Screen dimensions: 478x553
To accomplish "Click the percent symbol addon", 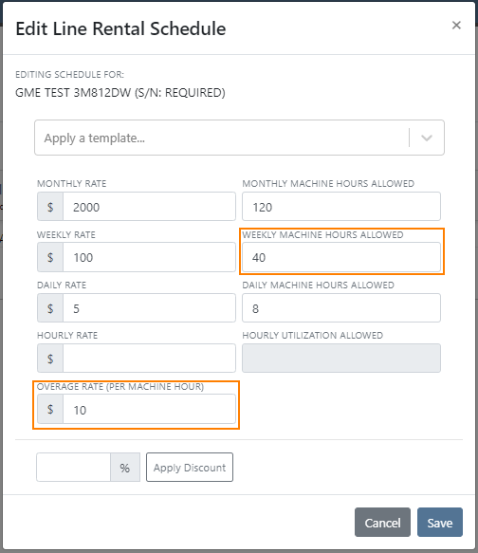I will coord(125,468).
